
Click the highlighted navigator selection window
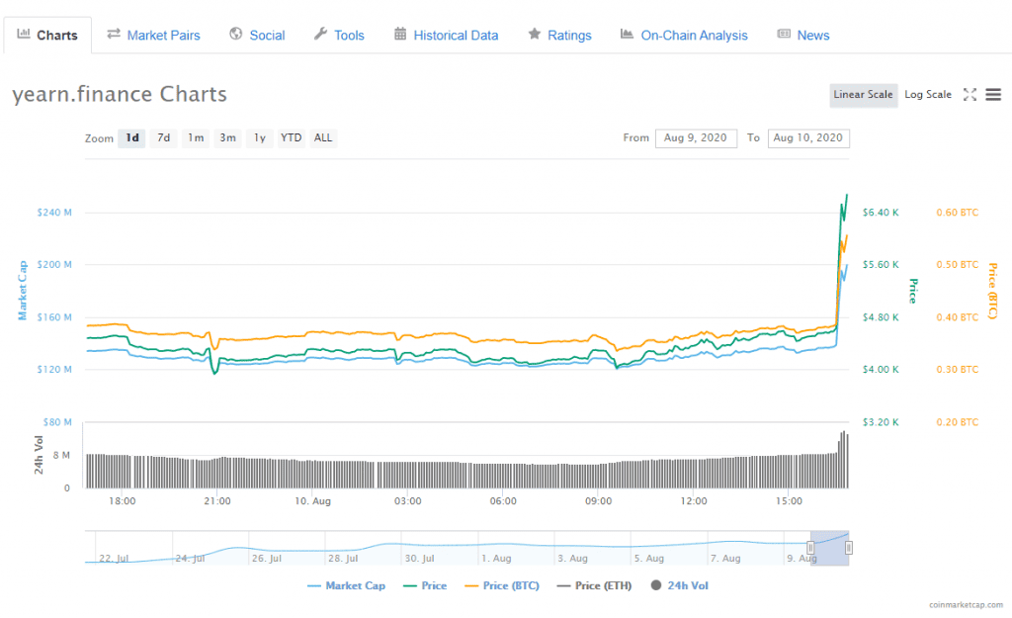830,548
